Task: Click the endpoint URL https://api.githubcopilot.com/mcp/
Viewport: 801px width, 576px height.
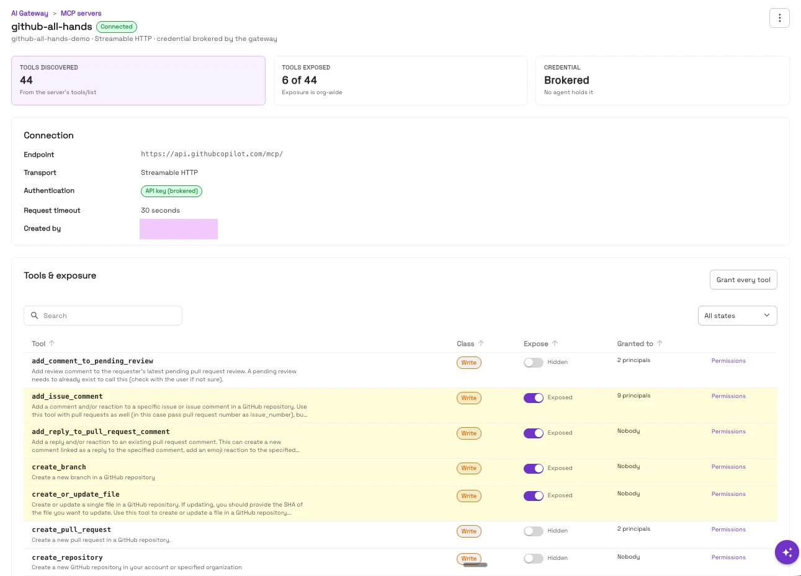Action: click(212, 154)
